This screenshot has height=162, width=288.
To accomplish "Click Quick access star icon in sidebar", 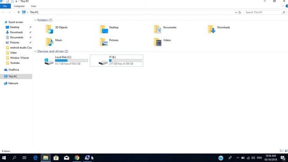I will (6, 22).
